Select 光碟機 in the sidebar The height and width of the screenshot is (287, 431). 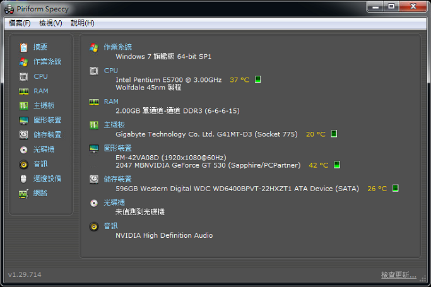(x=44, y=149)
